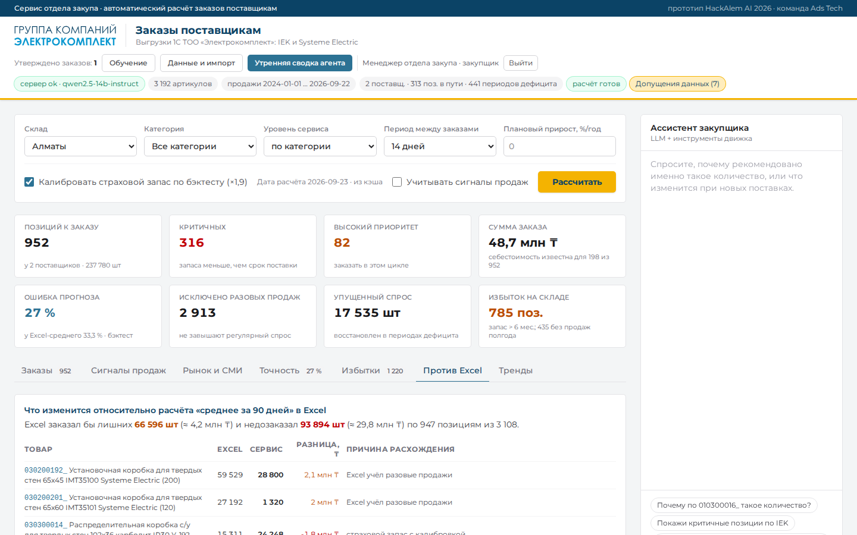Screen dimensions: 857x535
Task: Expand the Категория dropdown
Action: [200, 146]
